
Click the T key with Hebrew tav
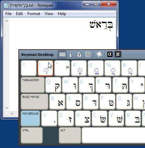pyautogui.click(x=120, y=85)
